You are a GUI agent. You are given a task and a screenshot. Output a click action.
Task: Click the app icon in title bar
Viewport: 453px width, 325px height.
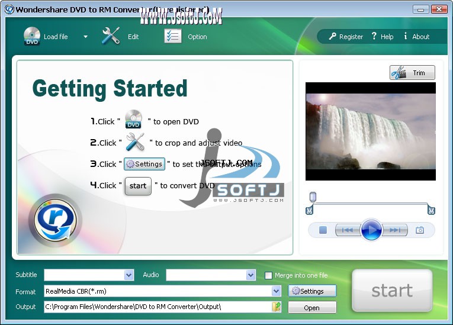pyautogui.click(x=9, y=9)
